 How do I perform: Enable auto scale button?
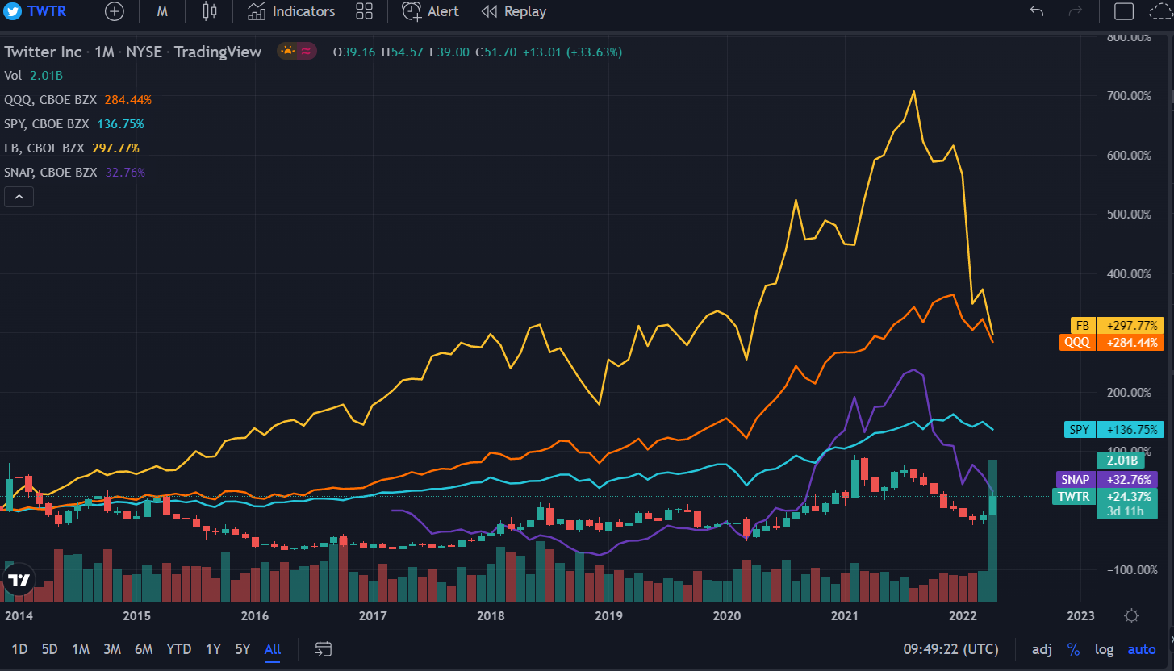pyautogui.click(x=1141, y=649)
